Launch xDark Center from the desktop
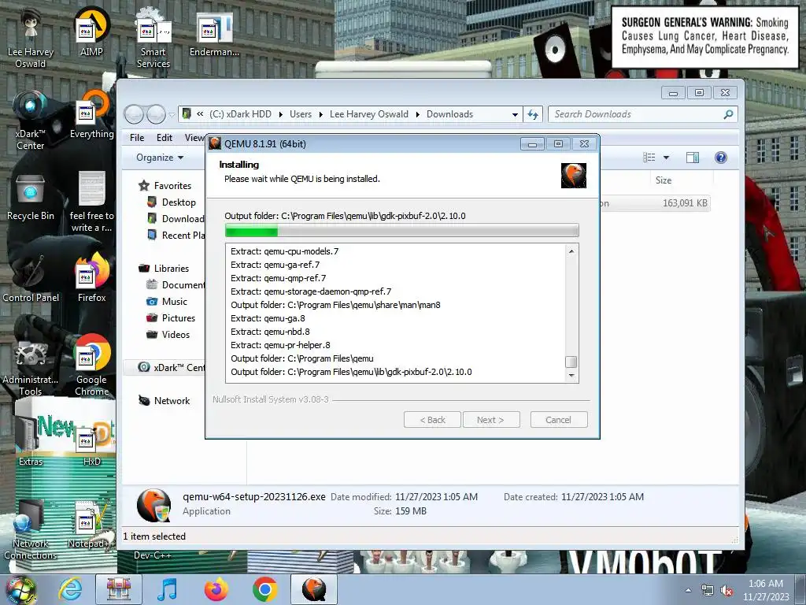The height and width of the screenshot is (605, 806). (x=31, y=120)
